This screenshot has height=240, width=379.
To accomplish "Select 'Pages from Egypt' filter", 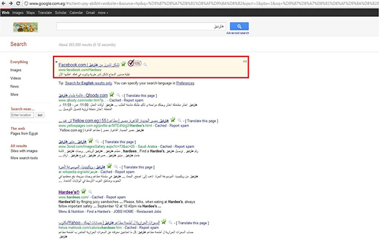I will pyautogui.click(x=24, y=133).
